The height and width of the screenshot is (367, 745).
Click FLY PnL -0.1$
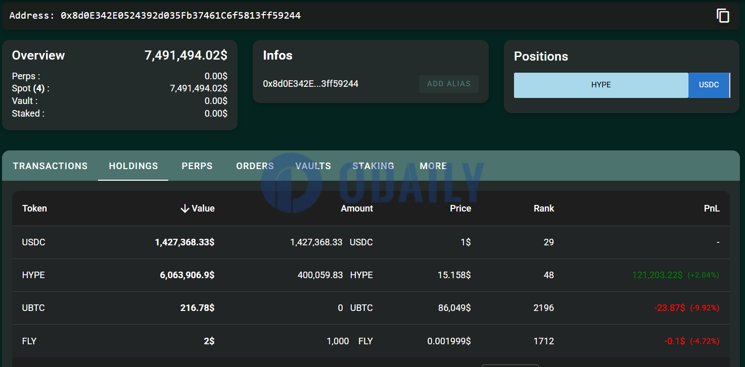tap(675, 341)
